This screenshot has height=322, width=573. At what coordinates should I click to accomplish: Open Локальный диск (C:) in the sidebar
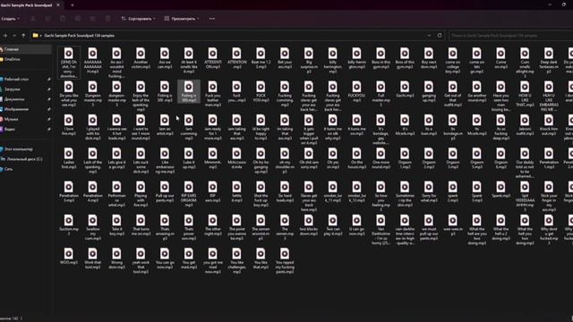26,159
